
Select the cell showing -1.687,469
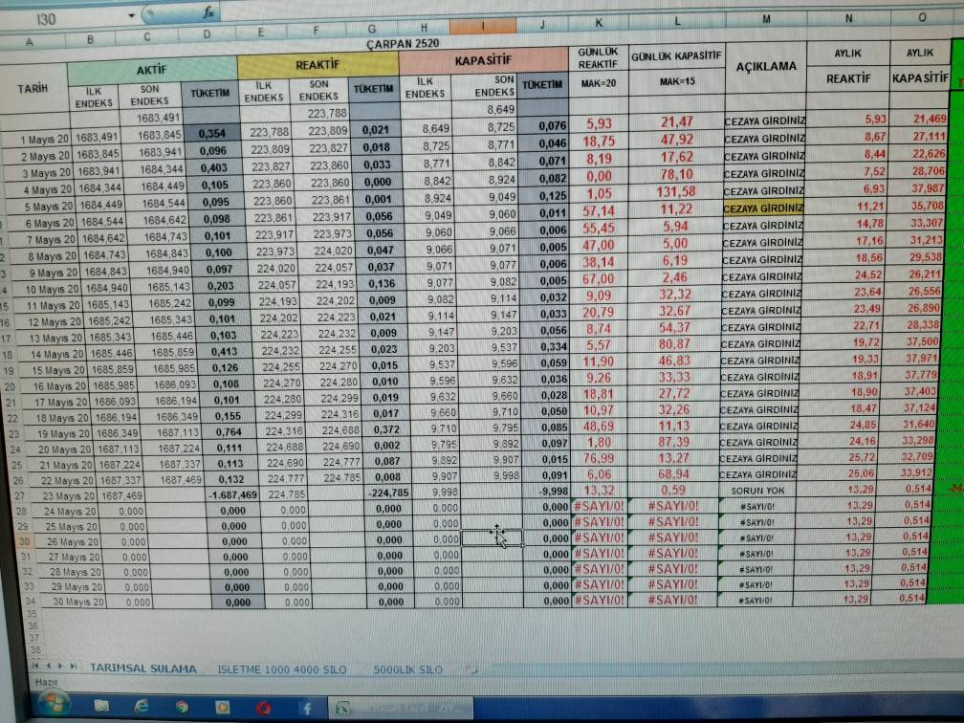pyautogui.click(x=232, y=495)
